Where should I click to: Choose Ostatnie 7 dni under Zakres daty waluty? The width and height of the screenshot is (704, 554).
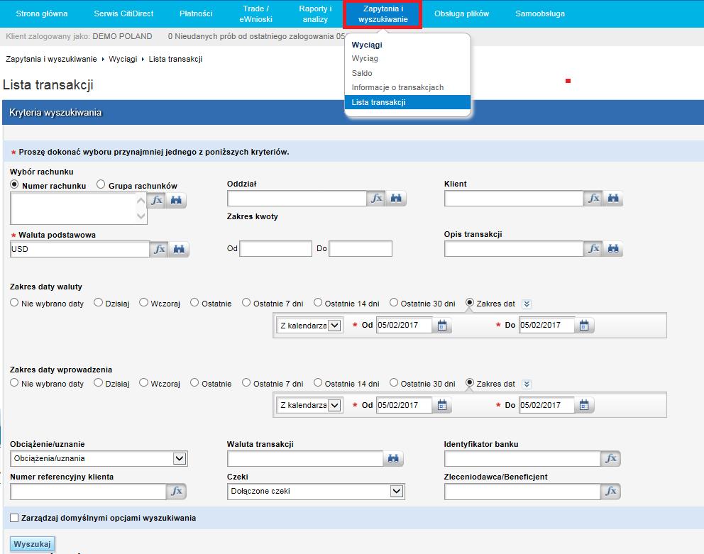click(246, 303)
